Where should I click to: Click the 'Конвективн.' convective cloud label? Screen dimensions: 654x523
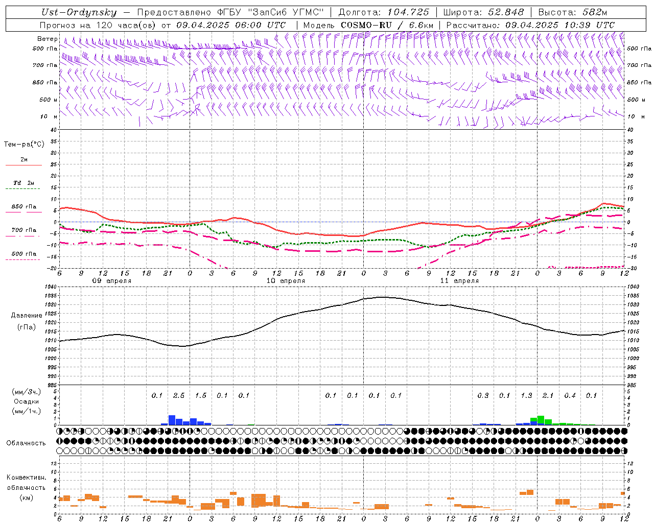[26, 478]
